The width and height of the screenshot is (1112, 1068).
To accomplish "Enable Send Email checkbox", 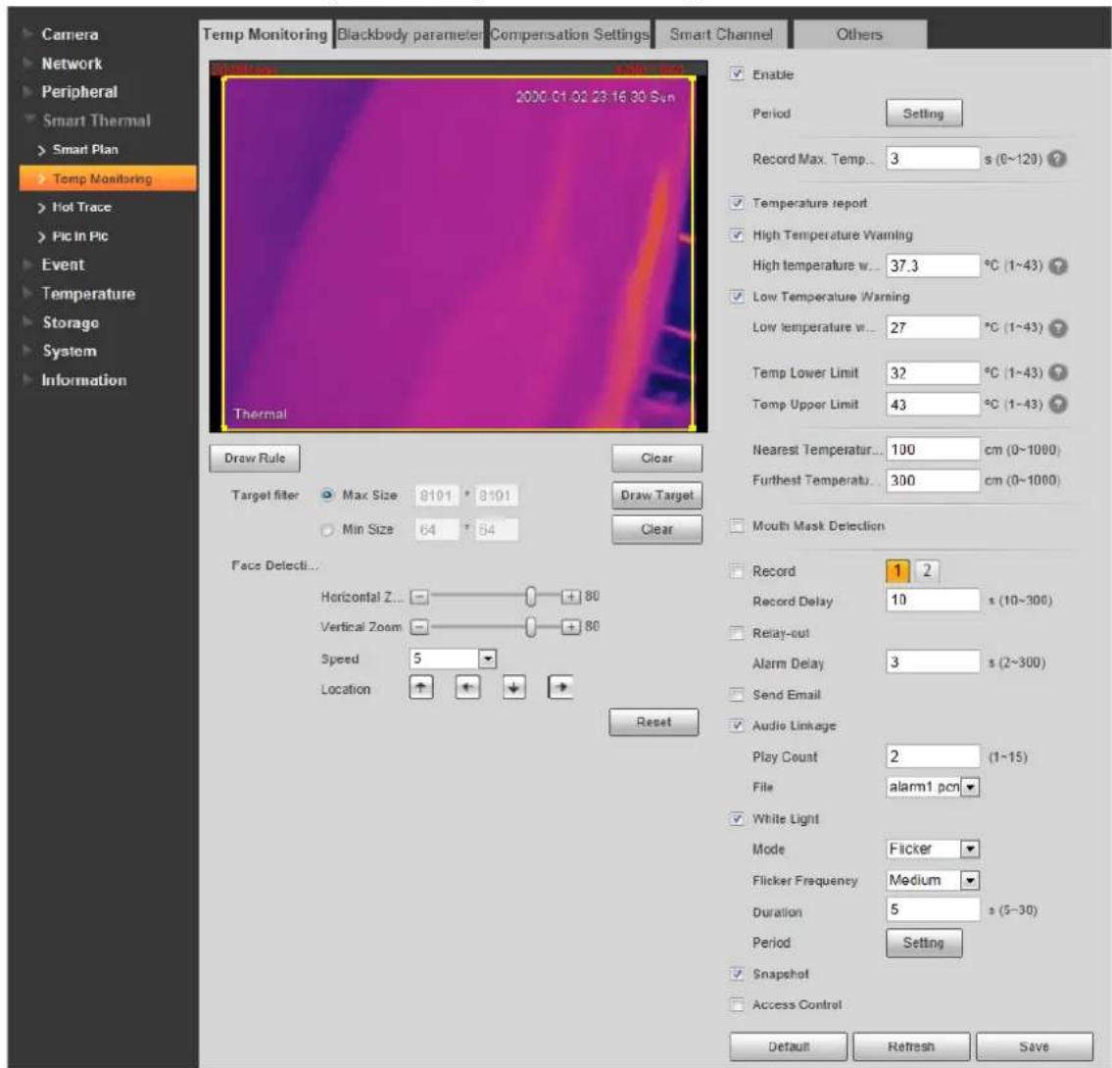I will click(x=737, y=695).
